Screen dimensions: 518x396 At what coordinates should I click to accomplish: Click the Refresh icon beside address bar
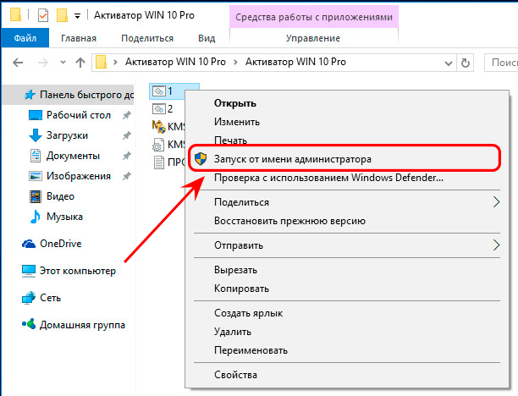tap(466, 63)
